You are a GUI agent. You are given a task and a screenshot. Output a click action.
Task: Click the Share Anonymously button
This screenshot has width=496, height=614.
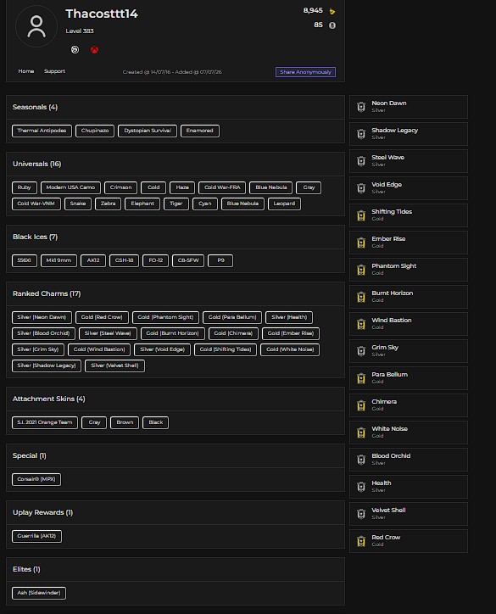pos(305,72)
